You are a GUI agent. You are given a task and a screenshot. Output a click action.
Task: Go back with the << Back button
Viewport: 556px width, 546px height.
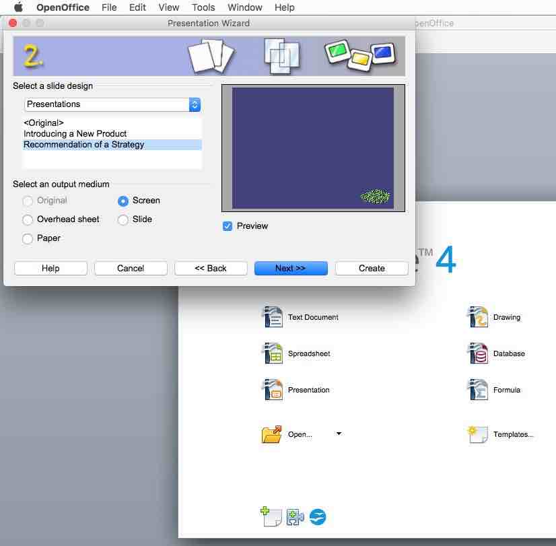[x=211, y=268]
